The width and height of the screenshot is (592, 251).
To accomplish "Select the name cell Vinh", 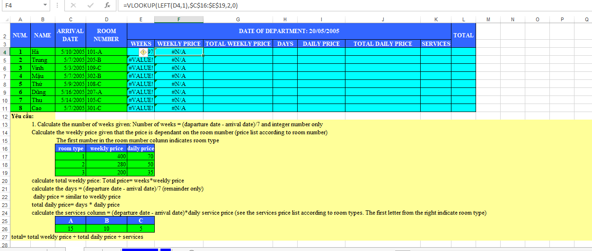I will point(43,68).
